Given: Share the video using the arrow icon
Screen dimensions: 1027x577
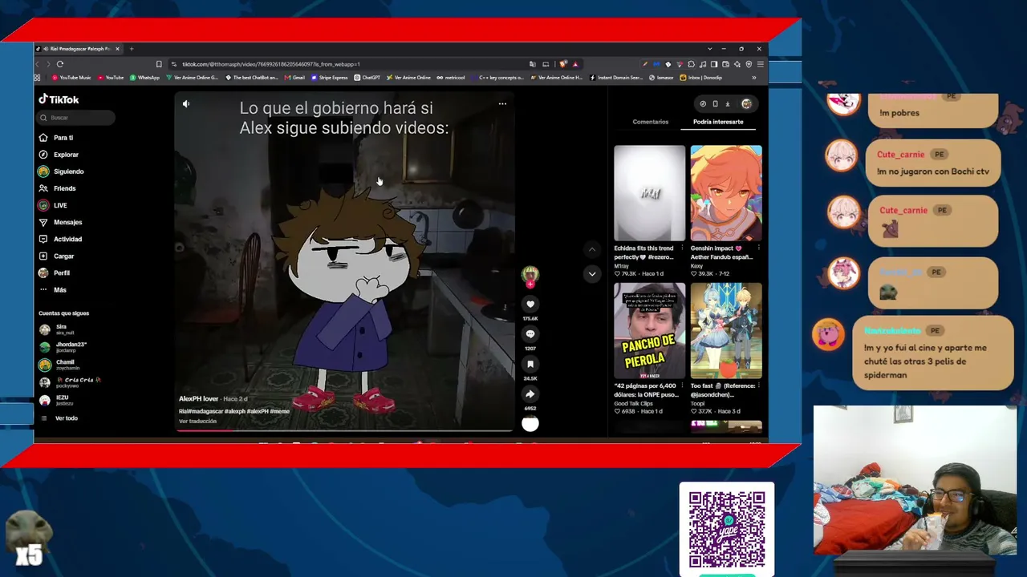Looking at the screenshot, I should 530,393.
